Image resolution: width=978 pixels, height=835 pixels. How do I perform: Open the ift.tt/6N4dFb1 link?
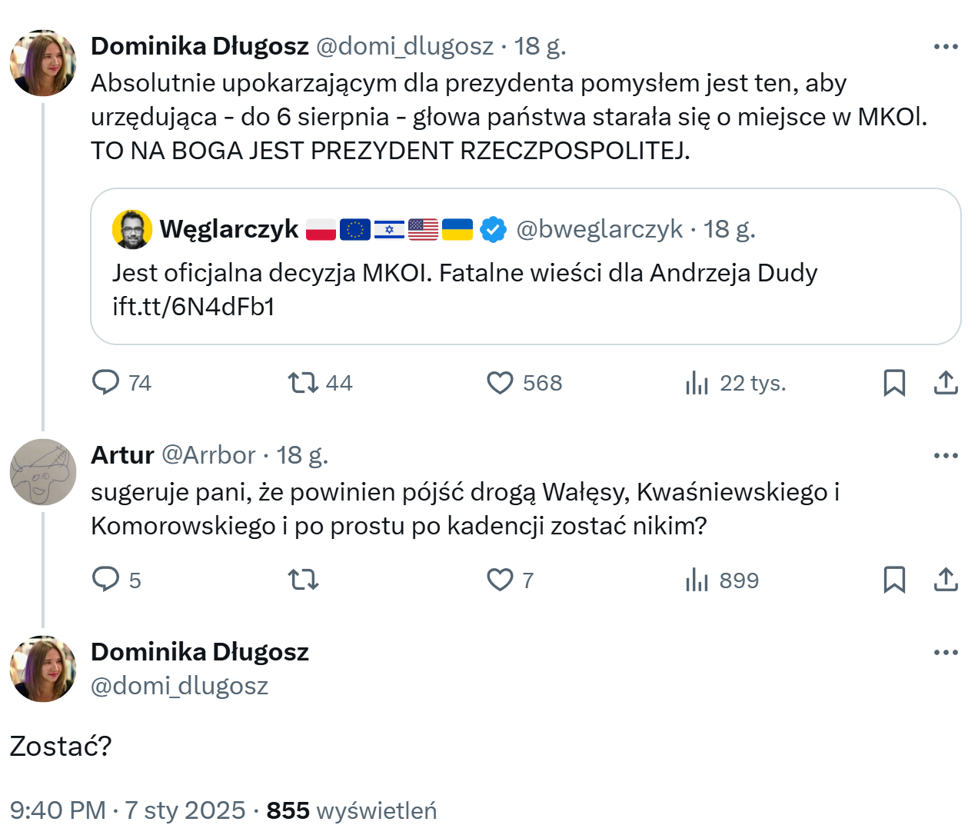pos(194,307)
